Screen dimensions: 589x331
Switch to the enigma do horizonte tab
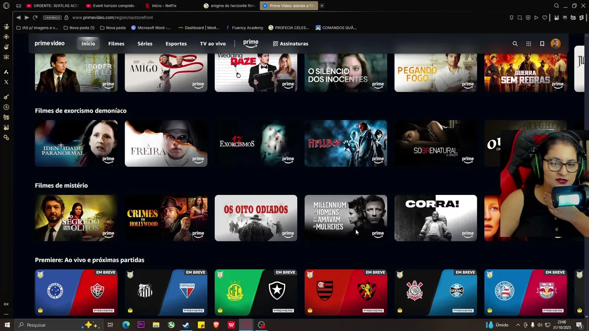[x=230, y=6]
